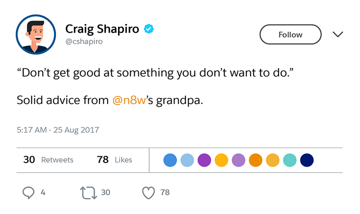Click the reply speech bubble icon

[29, 193]
